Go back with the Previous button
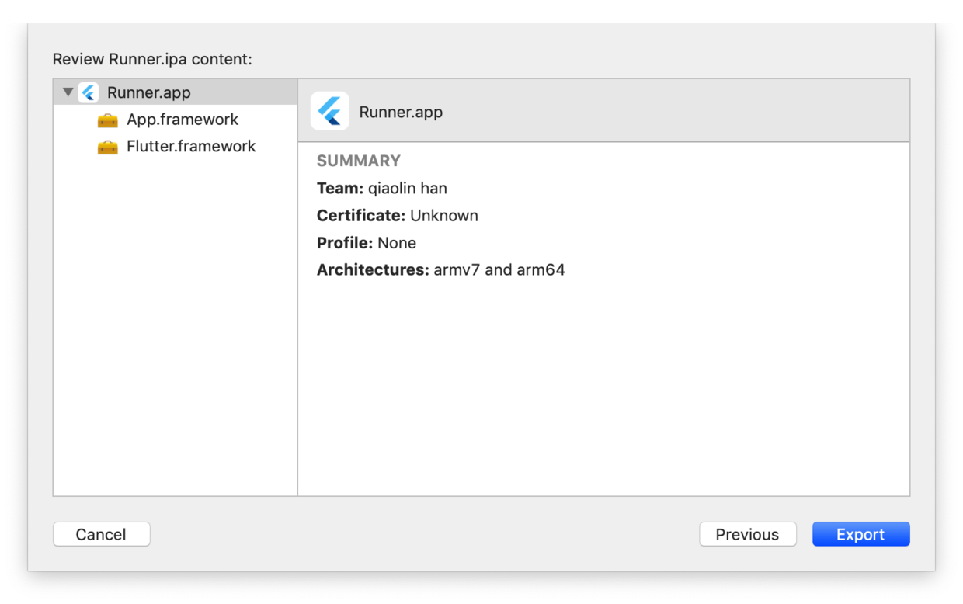The width and height of the screenshot is (963, 604). 748,534
